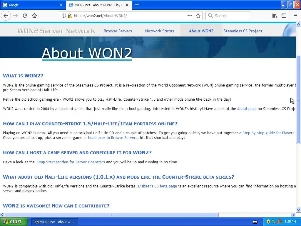Viewport: 301px width, 226px height.
Task: Click the forward navigation arrow
Action: pos(16,16)
